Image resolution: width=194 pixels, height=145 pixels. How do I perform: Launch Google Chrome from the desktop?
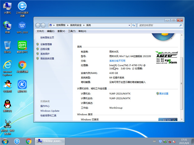[x=22, y=66]
